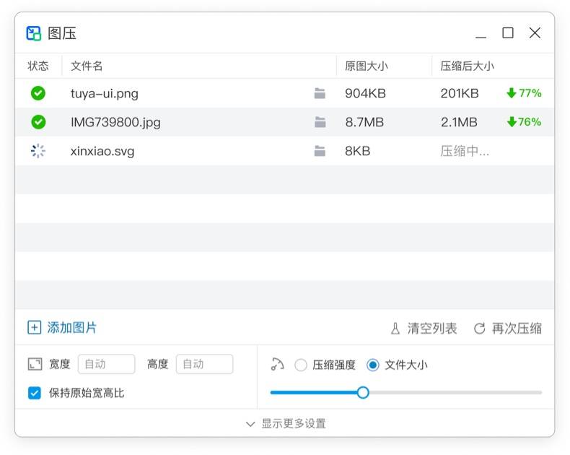This screenshot has height=455, width=570.
Task: Click 清空列表 to clear list
Action: [424, 329]
